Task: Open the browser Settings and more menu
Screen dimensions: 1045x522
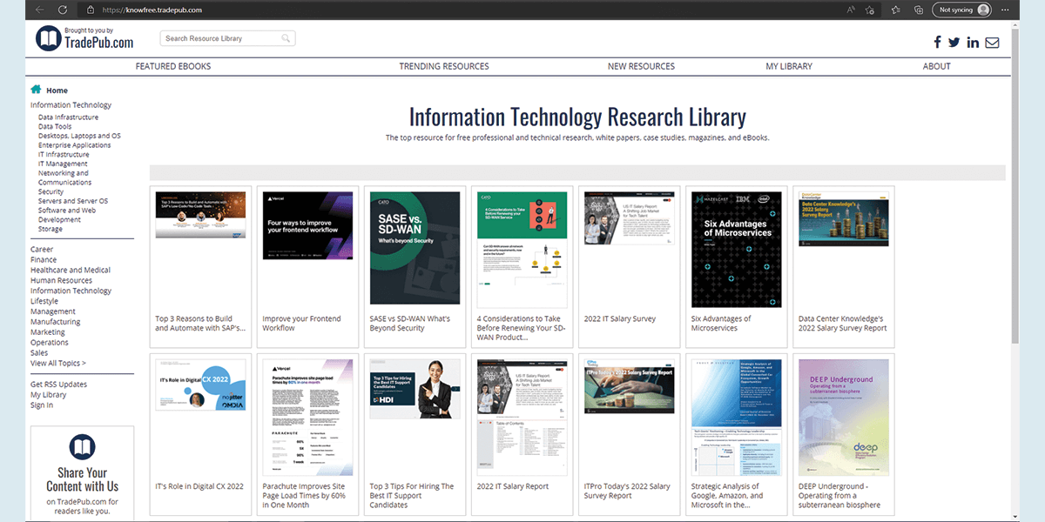Action: pyautogui.click(x=1005, y=10)
